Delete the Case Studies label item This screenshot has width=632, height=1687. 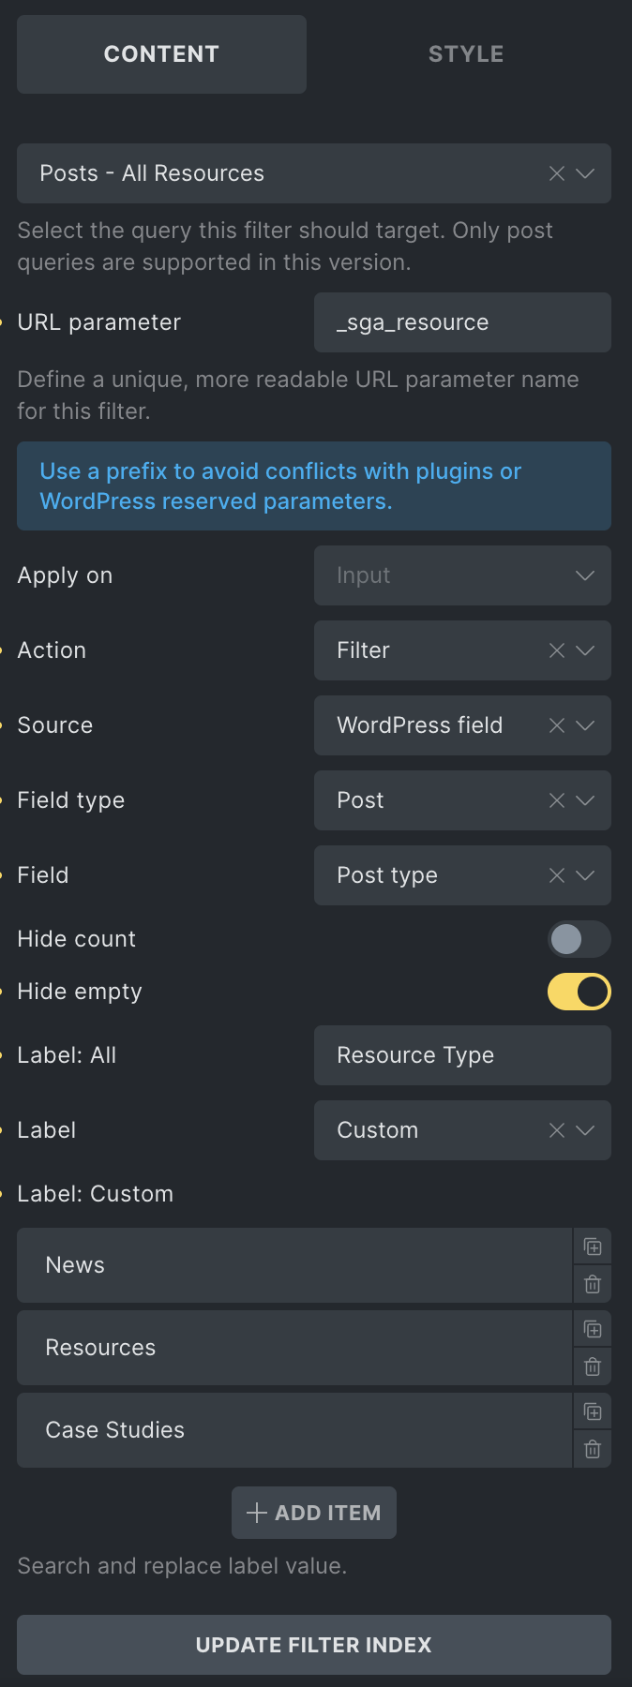(593, 1449)
